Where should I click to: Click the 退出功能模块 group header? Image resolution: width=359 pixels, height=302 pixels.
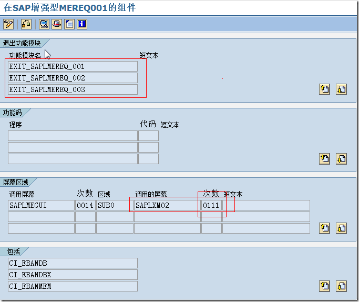point(22,43)
